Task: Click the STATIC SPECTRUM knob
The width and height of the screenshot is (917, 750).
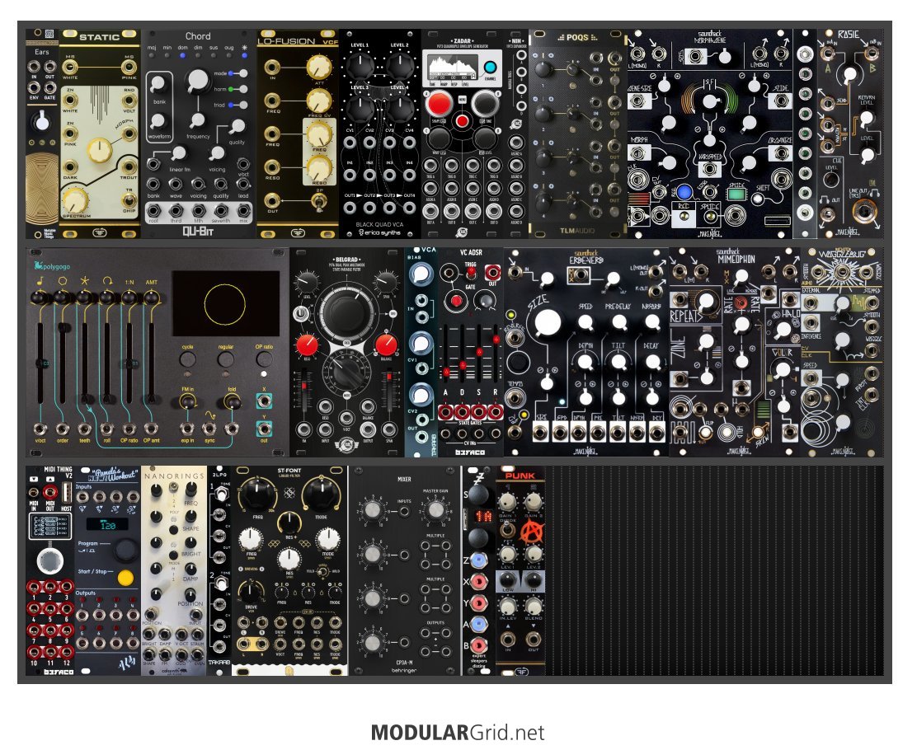Action: click(x=75, y=200)
